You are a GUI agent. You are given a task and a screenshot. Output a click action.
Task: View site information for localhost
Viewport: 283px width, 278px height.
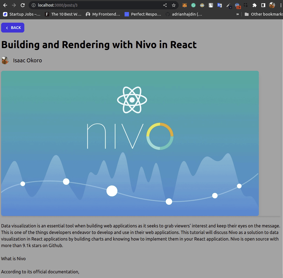tap(33, 5)
